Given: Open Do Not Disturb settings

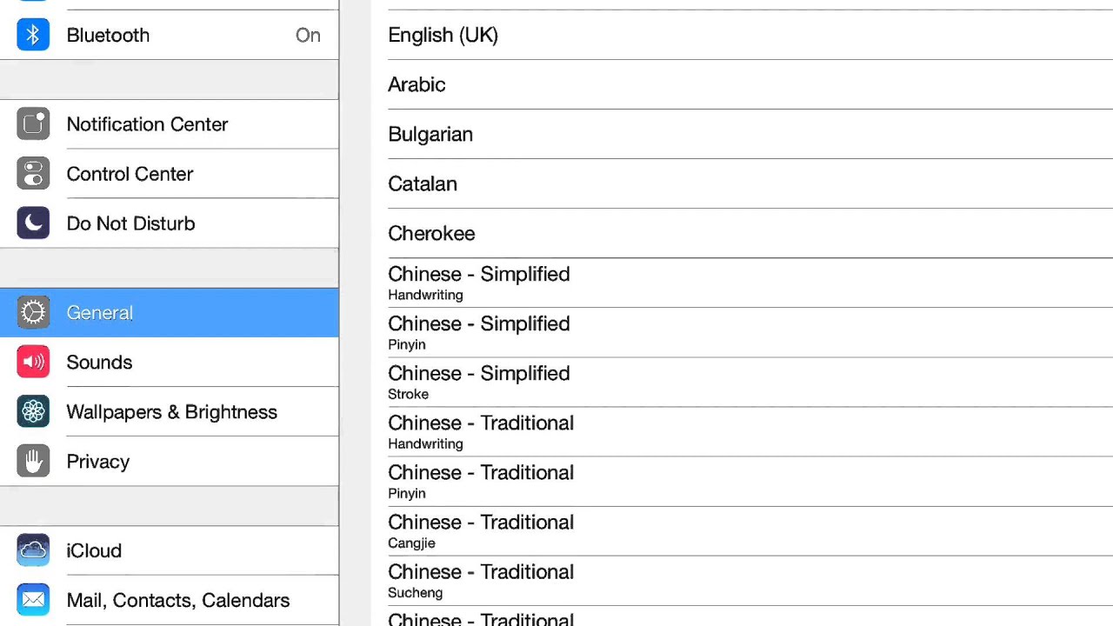Looking at the screenshot, I should pyautogui.click(x=170, y=223).
